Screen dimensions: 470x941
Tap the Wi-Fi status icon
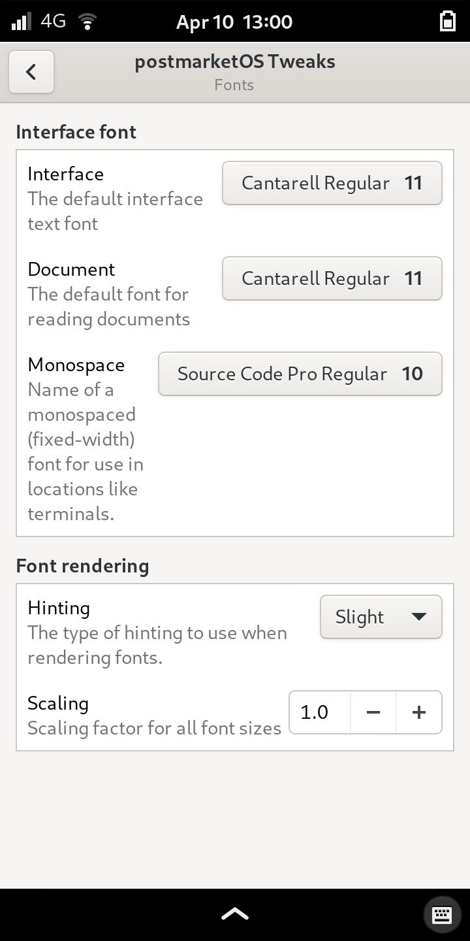click(86, 22)
